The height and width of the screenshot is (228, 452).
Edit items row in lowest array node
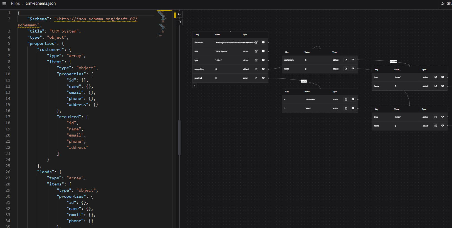coord(436,126)
